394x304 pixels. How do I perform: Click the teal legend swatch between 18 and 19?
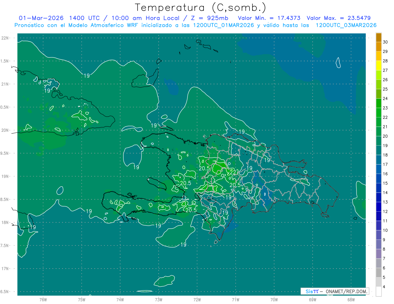(379, 150)
